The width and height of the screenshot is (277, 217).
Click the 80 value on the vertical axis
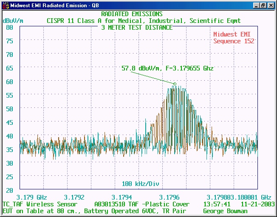9,27
